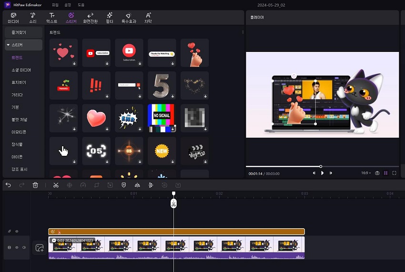Open the 즐겨찾기 favorites section
Image resolution: width=405 pixels, height=272 pixels.
tap(19, 32)
